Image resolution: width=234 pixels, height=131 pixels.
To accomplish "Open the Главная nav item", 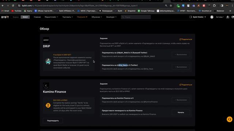I will point(37,17).
